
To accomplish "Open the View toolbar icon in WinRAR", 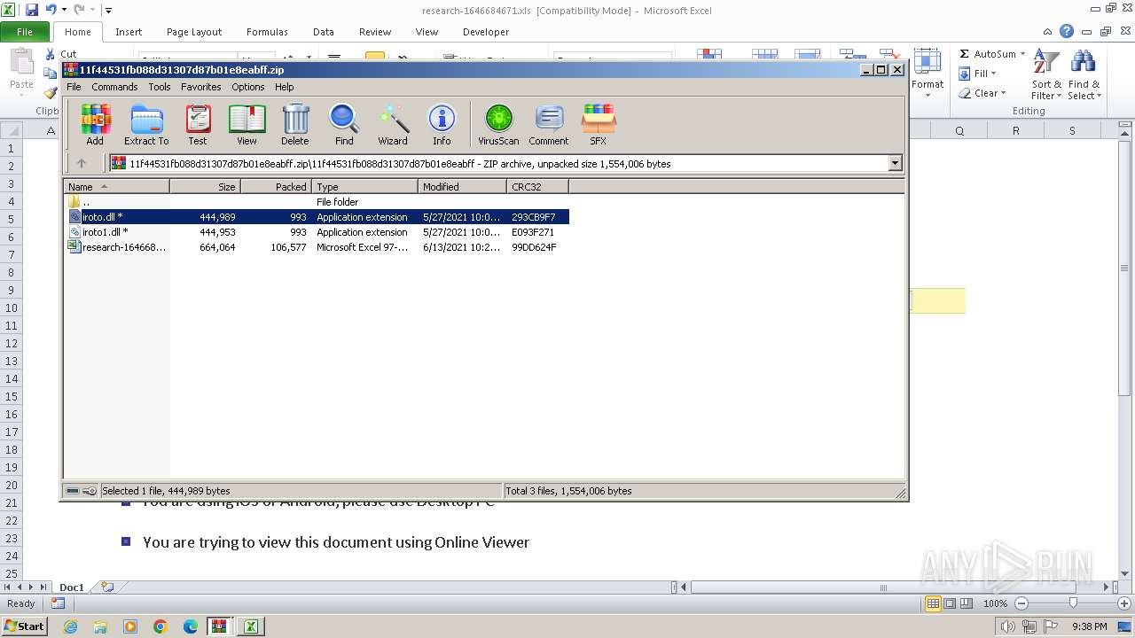I will tap(247, 124).
